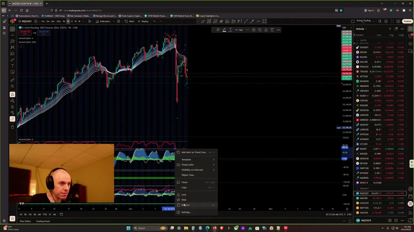The height and width of the screenshot is (232, 414).
Task: Open the Trading Panel tab
Action: pyautogui.click(x=43, y=221)
